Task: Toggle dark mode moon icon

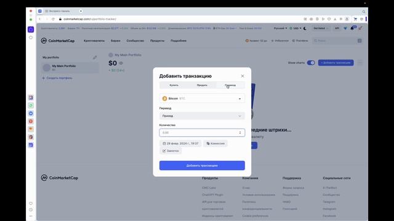Action: point(305,28)
